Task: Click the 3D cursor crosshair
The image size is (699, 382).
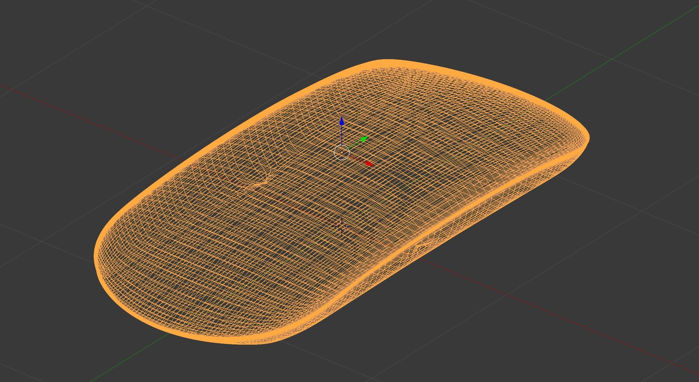Action: [342, 226]
